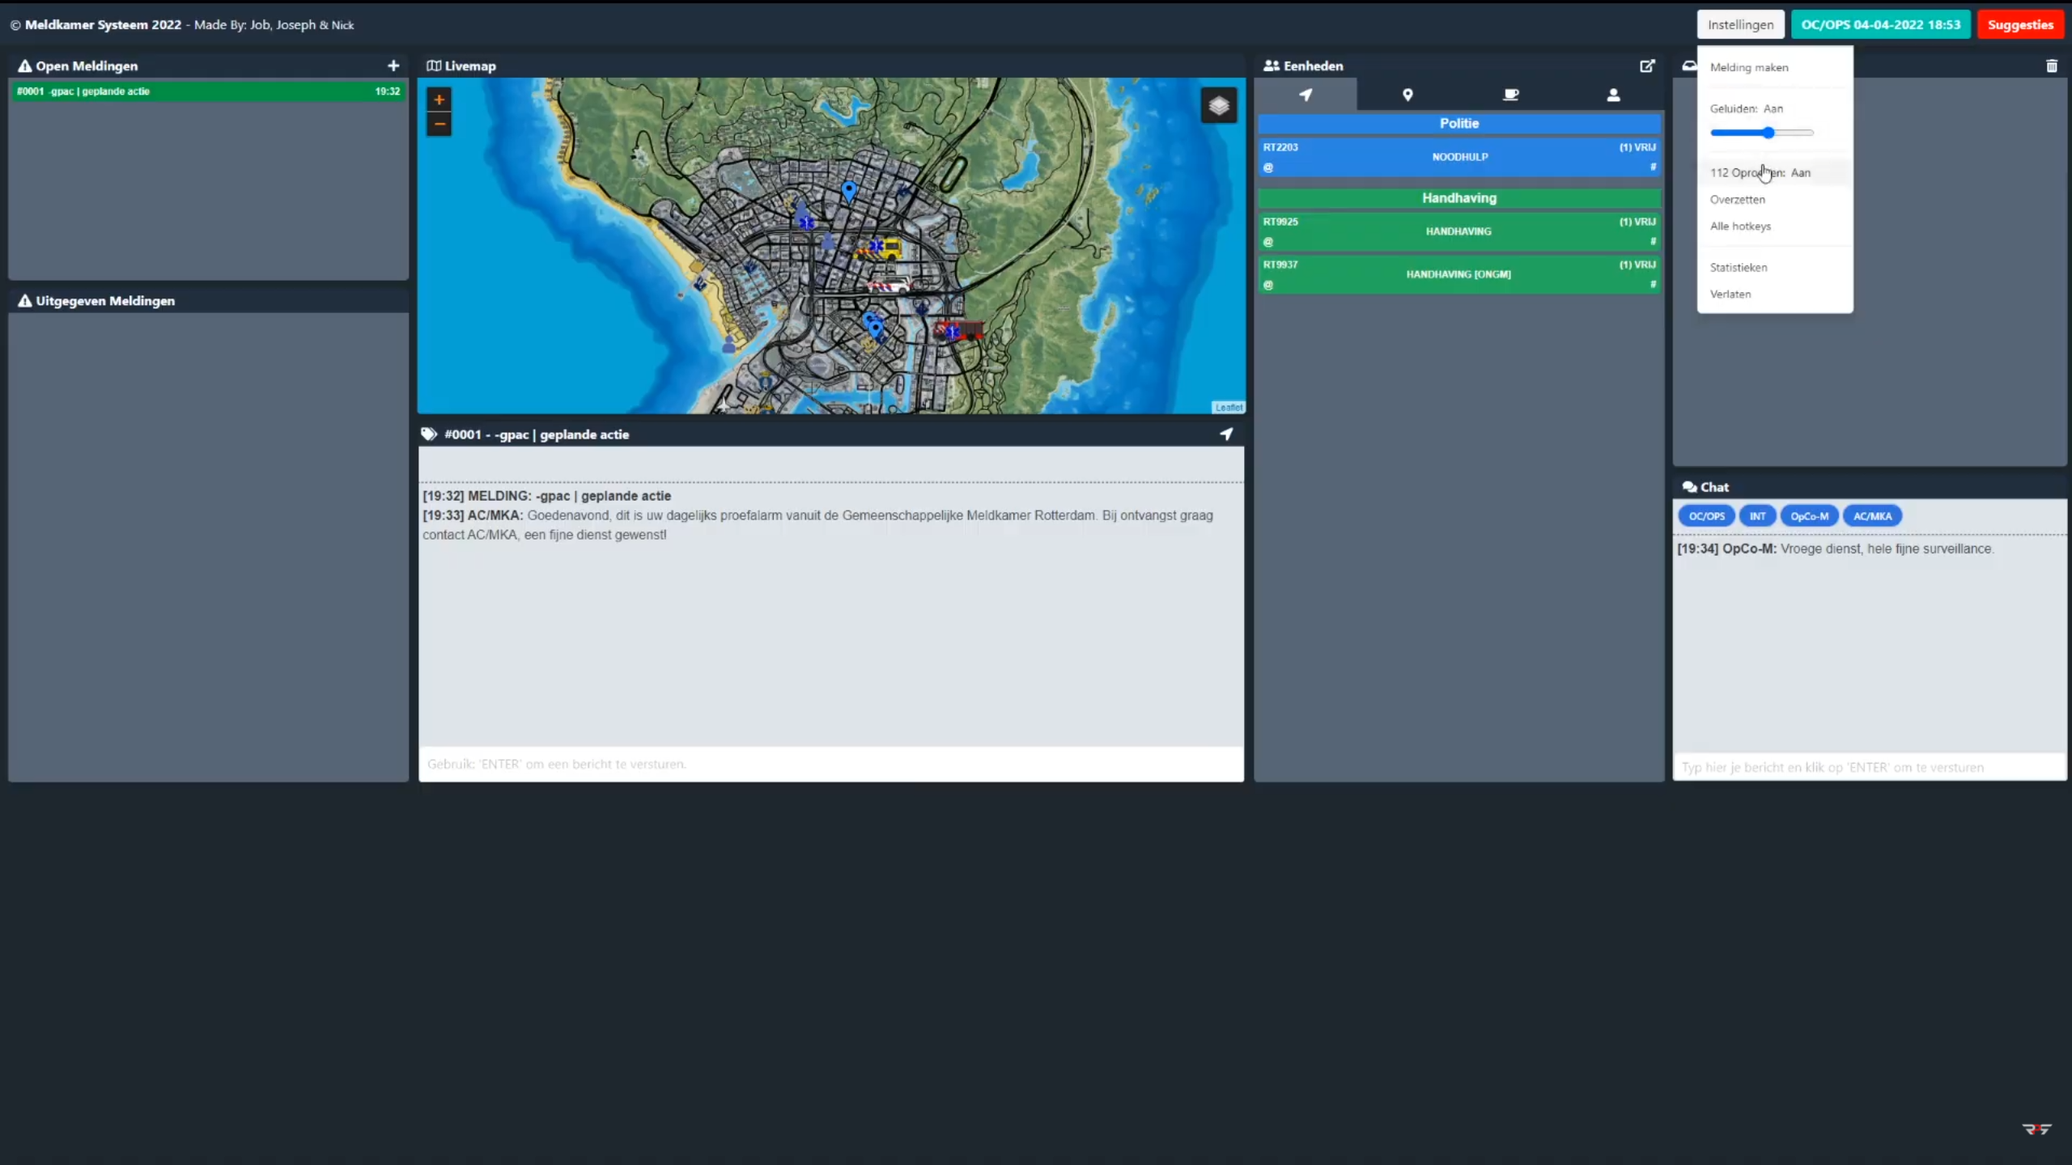Zoom in on the Livemap
The image size is (2072, 1165).
tap(439, 100)
